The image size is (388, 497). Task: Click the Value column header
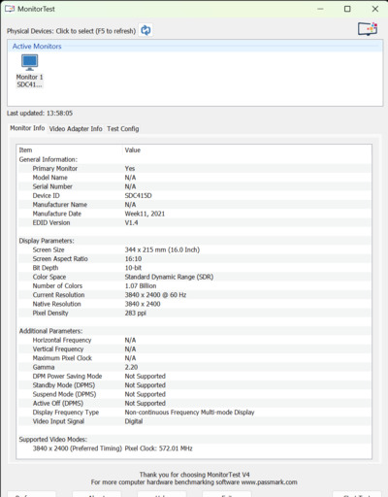coord(133,150)
